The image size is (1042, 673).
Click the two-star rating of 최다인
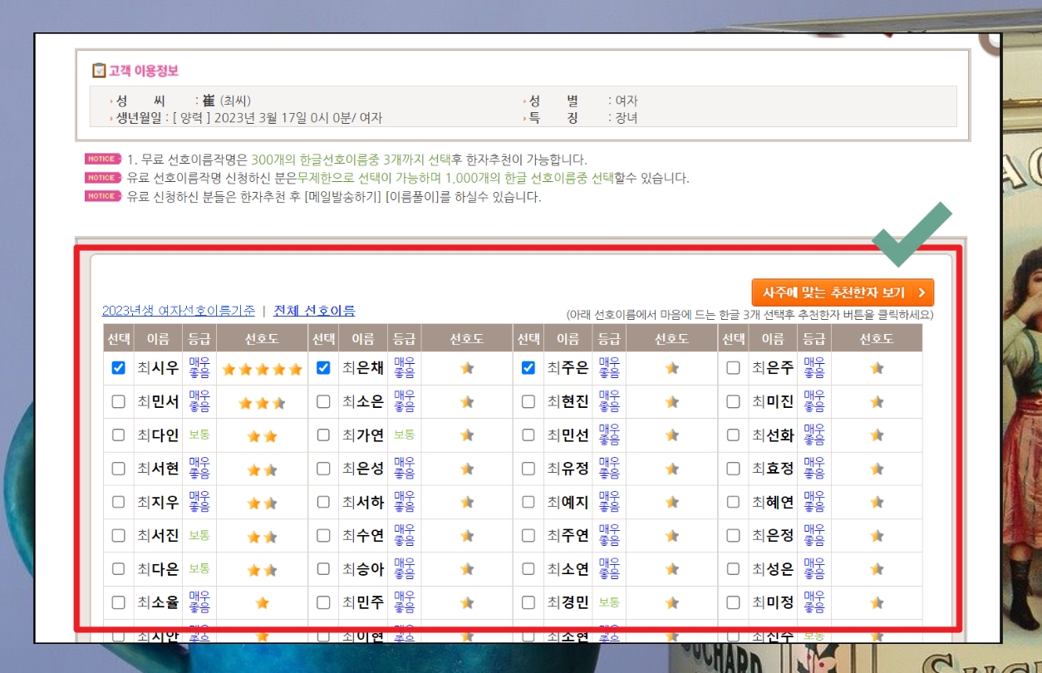[262, 436]
